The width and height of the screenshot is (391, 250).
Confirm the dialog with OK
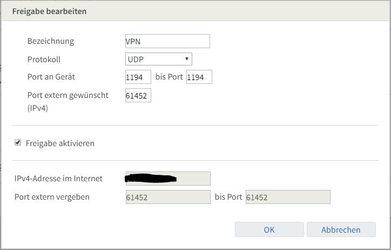click(x=269, y=229)
